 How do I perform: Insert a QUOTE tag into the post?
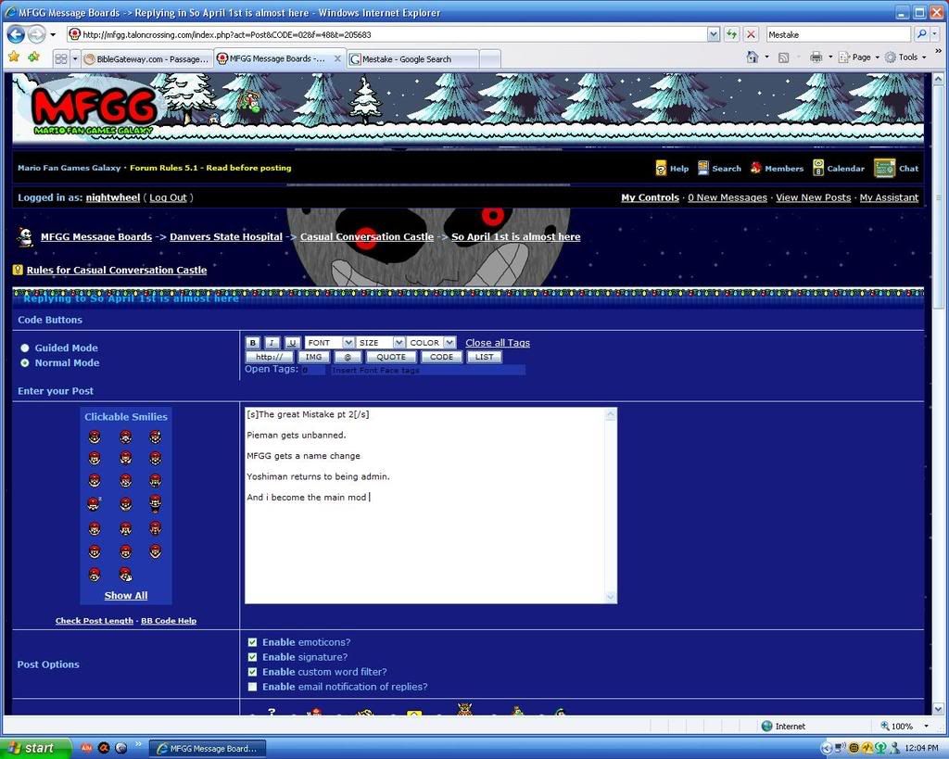click(x=390, y=356)
